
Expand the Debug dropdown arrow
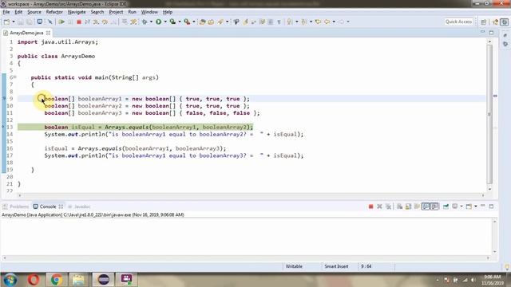[x=151, y=22]
